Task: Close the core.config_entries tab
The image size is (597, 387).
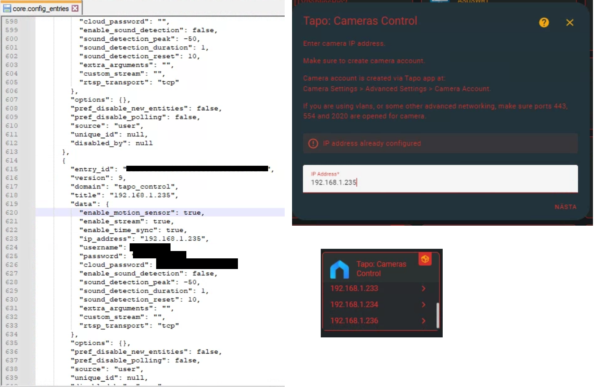Action: [x=75, y=7]
